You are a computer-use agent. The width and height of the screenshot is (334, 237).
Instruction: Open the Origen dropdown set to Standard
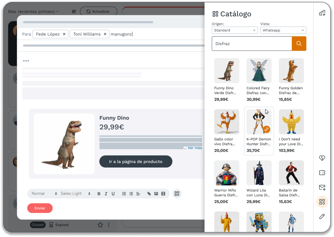click(x=235, y=30)
